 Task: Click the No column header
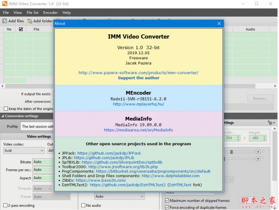(9, 29)
